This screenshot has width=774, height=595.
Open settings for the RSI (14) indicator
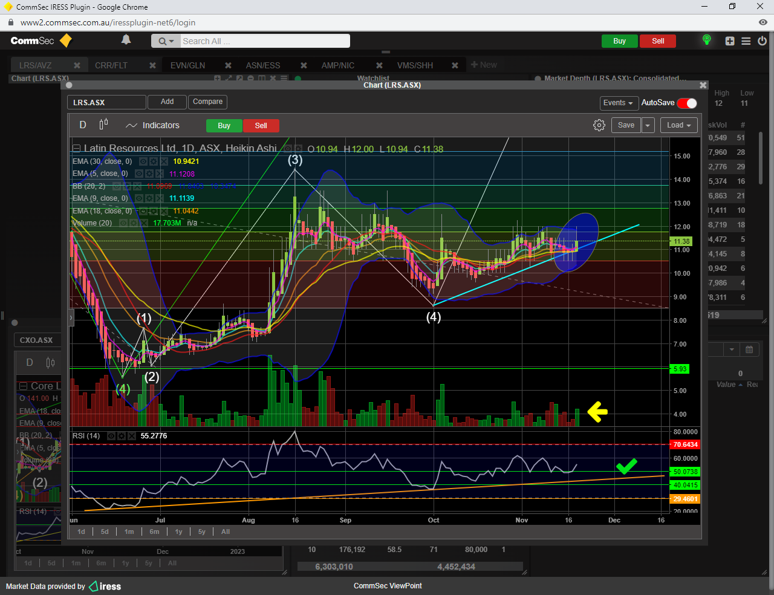tap(122, 436)
